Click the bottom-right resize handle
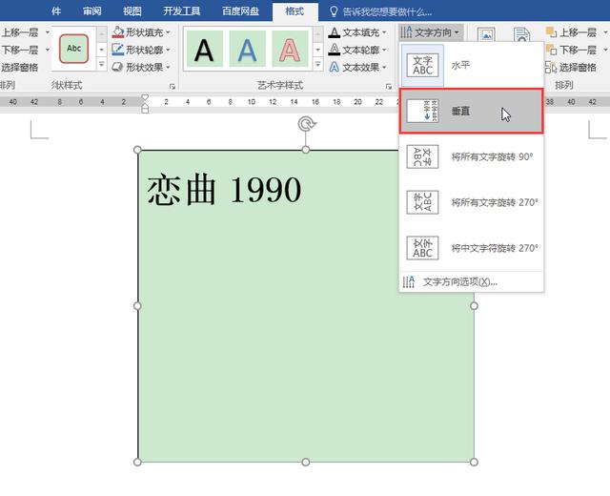610x496 pixels. pos(474,462)
